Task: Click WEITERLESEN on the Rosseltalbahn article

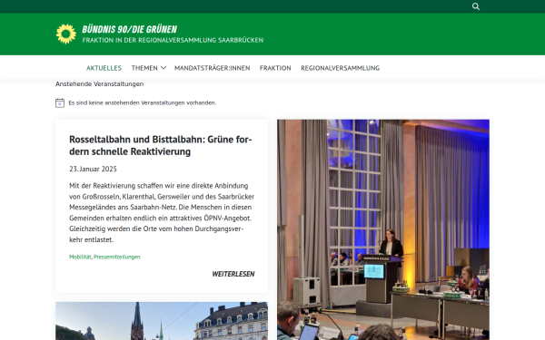Action: pyautogui.click(x=233, y=274)
